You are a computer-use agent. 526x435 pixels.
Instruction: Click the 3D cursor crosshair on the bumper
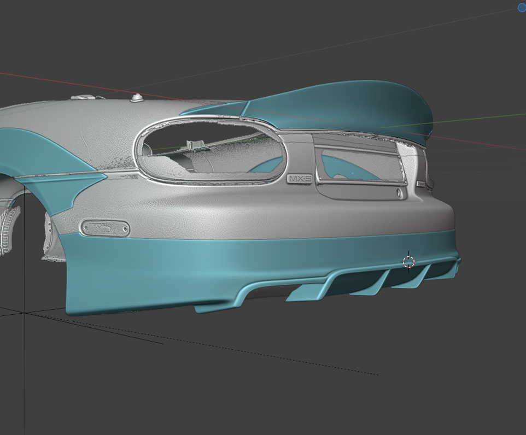pyautogui.click(x=408, y=262)
